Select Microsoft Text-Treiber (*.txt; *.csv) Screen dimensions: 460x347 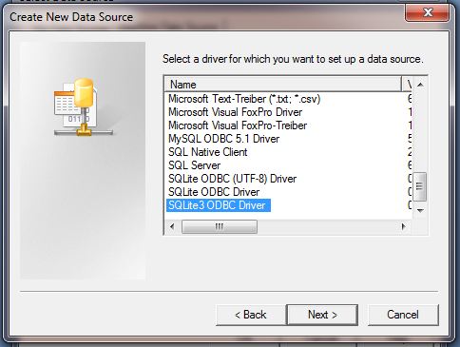click(x=244, y=99)
